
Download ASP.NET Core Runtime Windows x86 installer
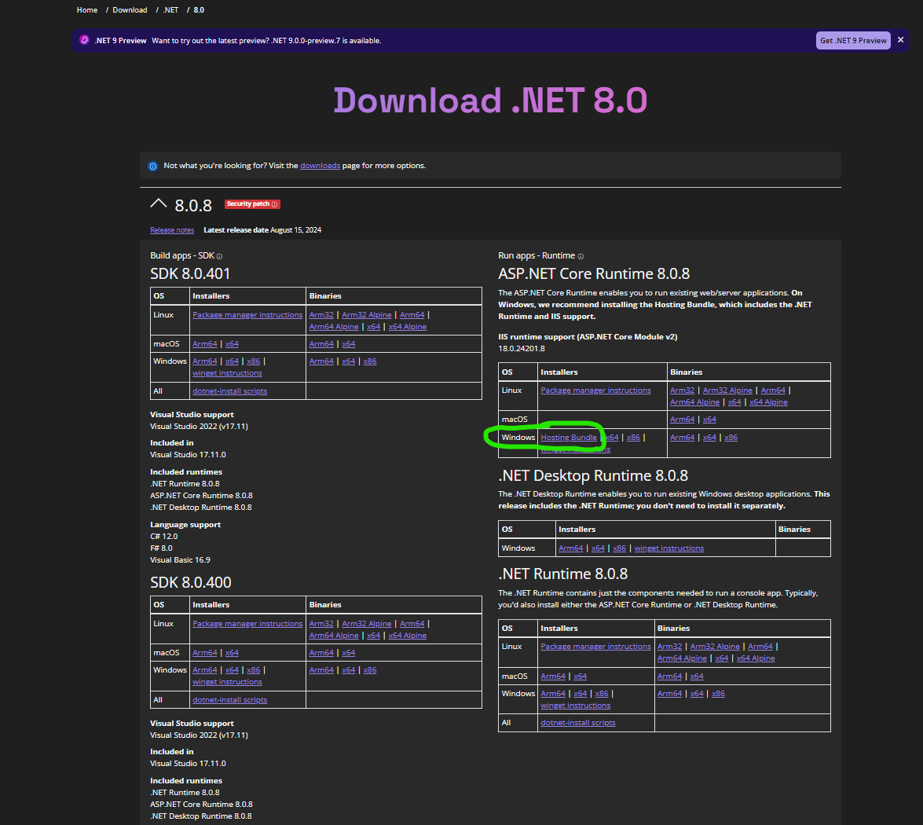[x=633, y=438]
